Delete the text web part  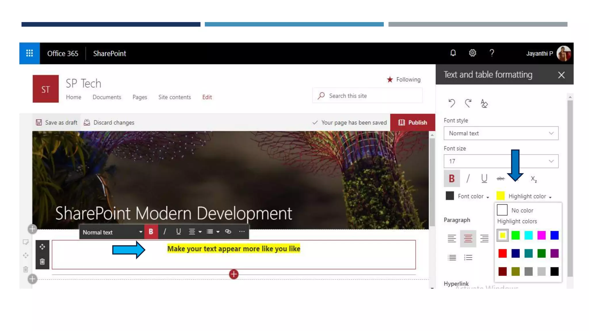pos(42,262)
